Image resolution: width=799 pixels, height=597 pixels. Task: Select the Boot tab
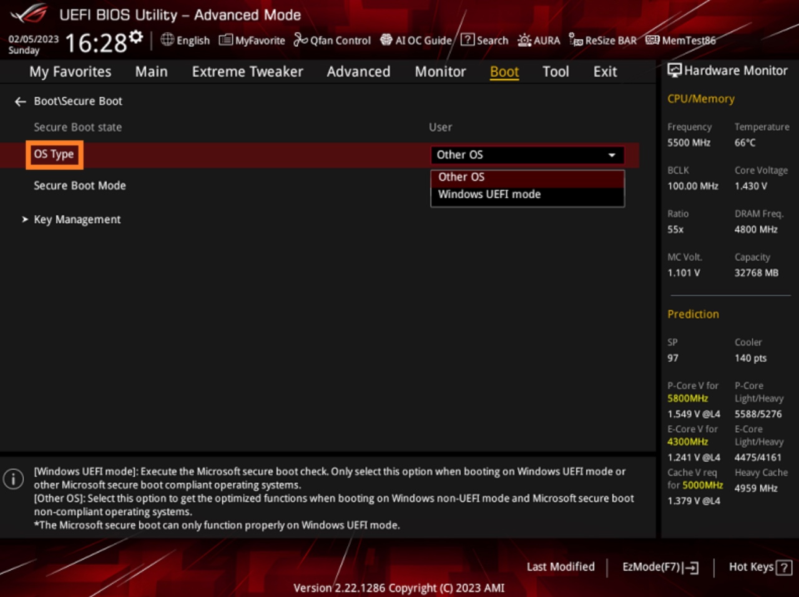pyautogui.click(x=504, y=72)
